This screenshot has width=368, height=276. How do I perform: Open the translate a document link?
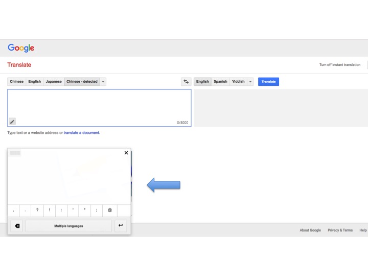(81, 132)
